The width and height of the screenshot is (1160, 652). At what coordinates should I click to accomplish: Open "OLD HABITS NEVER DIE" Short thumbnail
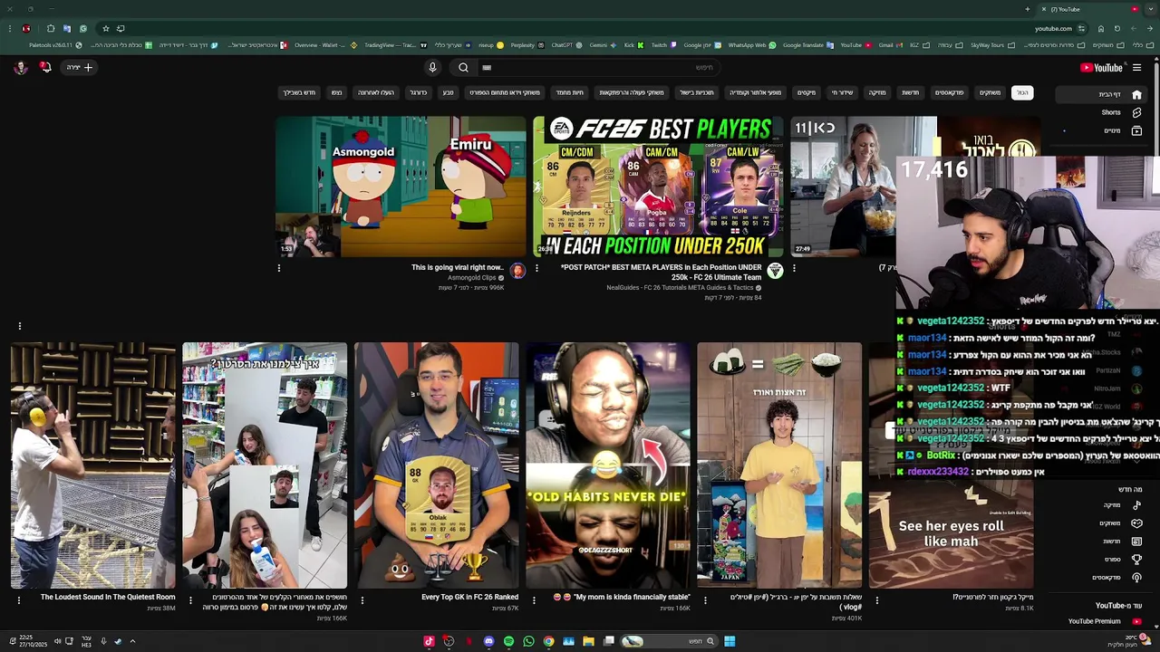(x=608, y=465)
